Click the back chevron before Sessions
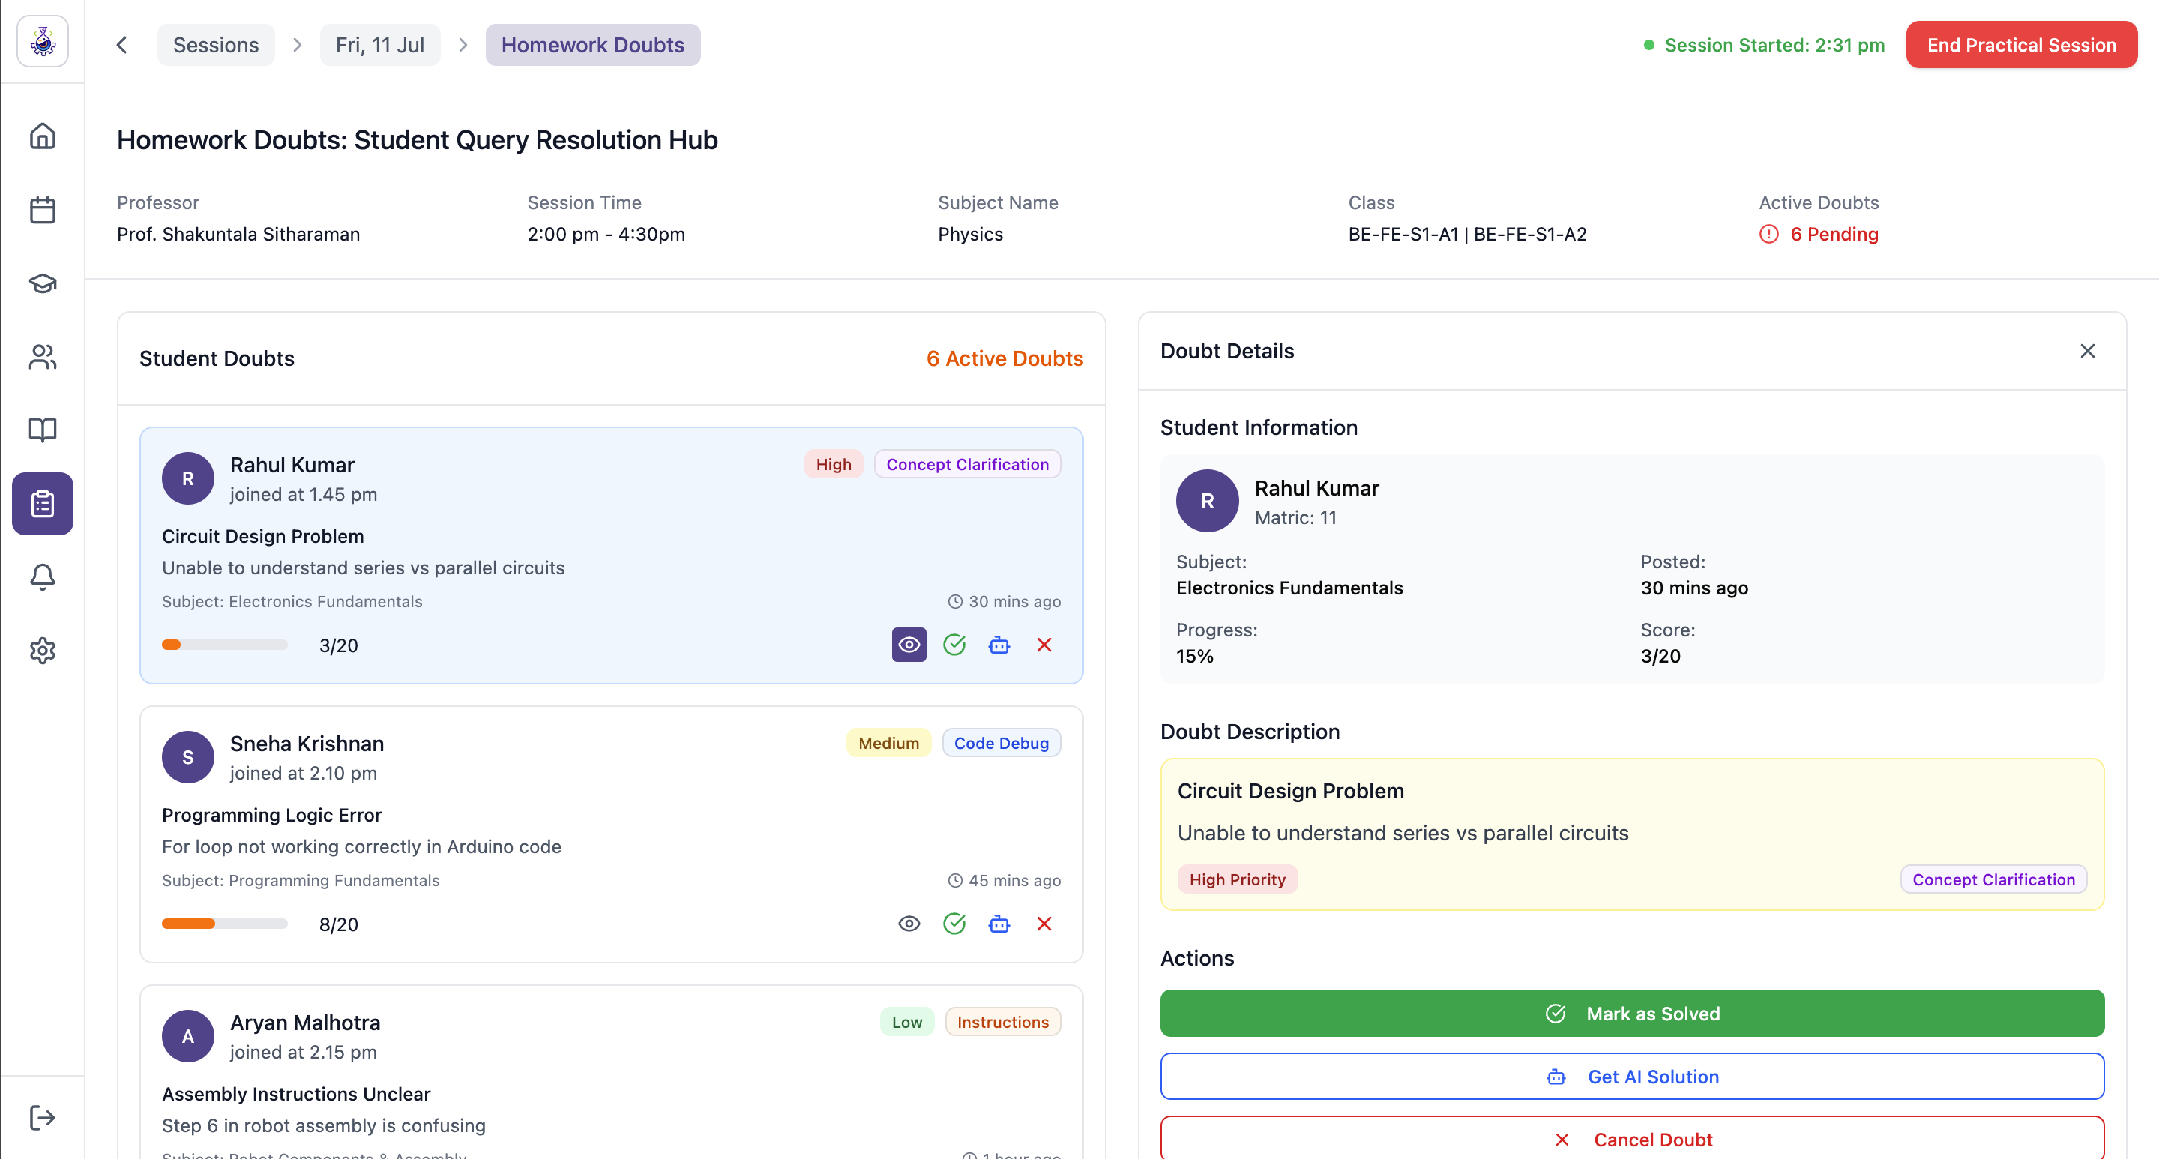Screen dimensions: 2159x1159 coord(122,45)
